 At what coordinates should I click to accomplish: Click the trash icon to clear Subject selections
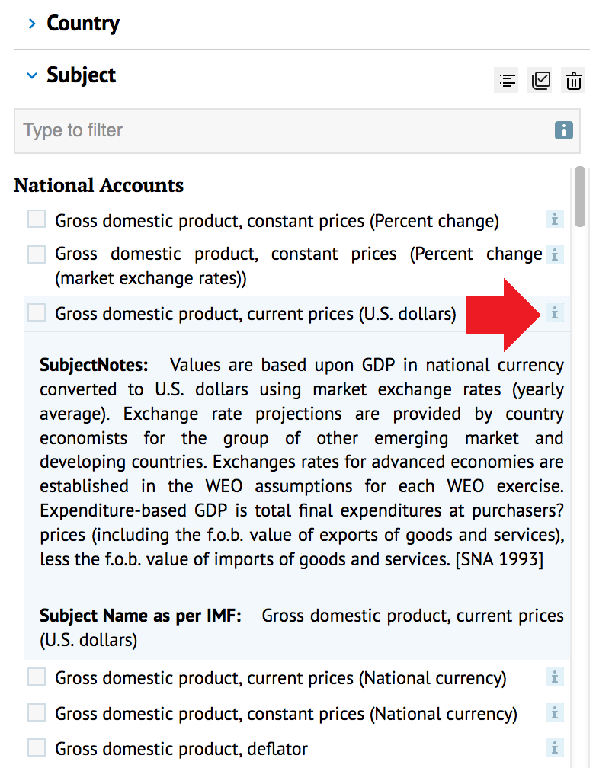point(573,80)
